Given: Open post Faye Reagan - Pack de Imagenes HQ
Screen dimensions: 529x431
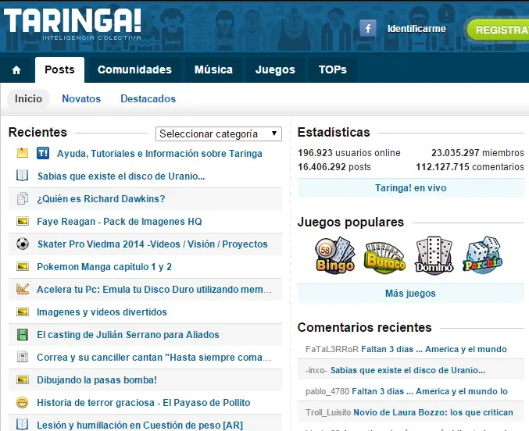Looking at the screenshot, I should coord(120,222).
